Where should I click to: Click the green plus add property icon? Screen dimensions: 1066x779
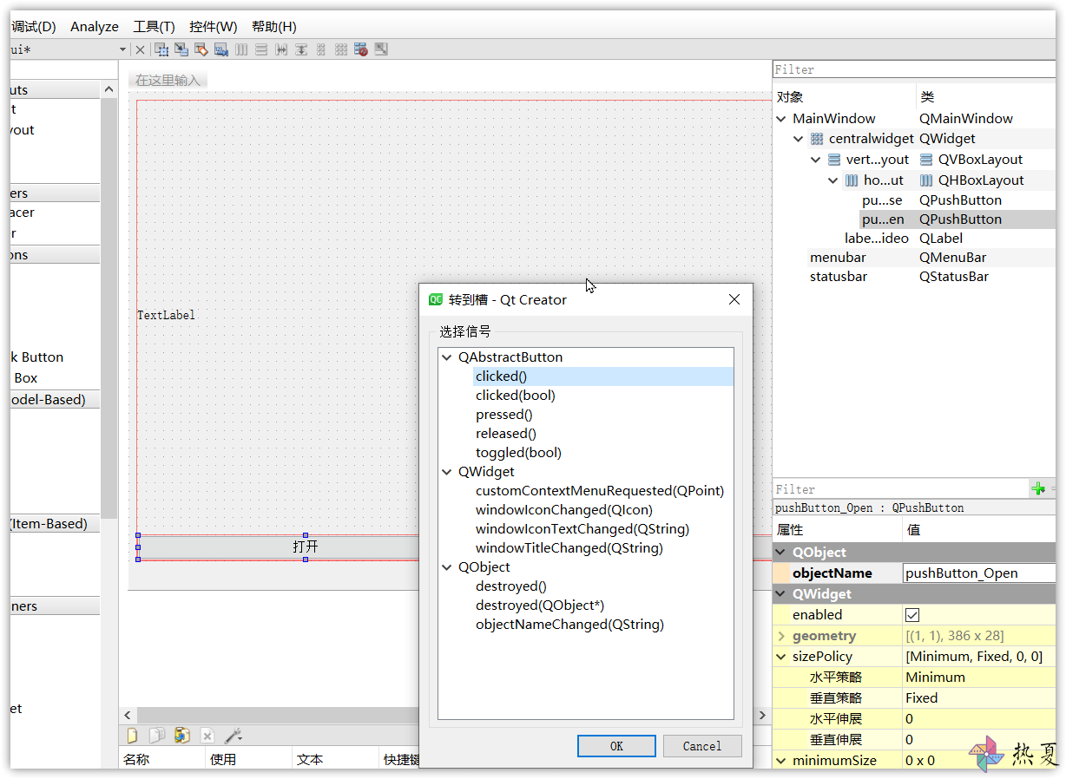coord(1037,489)
